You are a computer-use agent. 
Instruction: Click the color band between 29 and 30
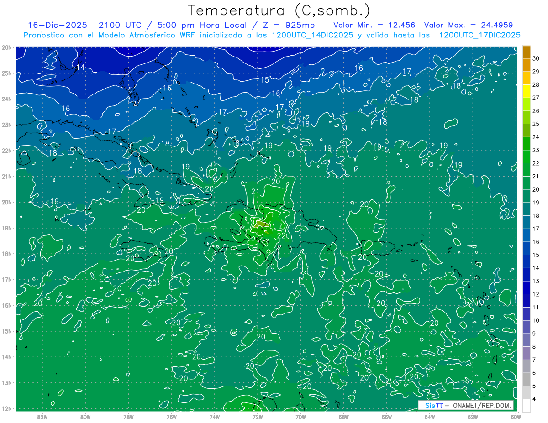click(x=527, y=65)
